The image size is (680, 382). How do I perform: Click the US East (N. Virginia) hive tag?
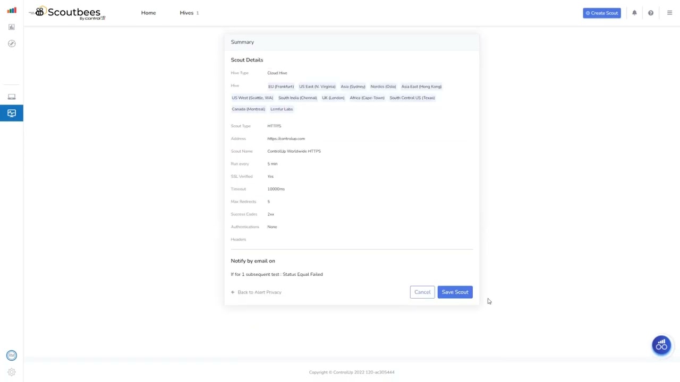(317, 86)
